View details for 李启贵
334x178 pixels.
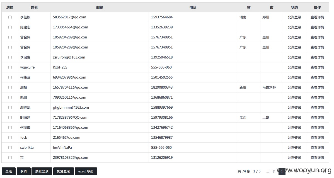click(317, 57)
